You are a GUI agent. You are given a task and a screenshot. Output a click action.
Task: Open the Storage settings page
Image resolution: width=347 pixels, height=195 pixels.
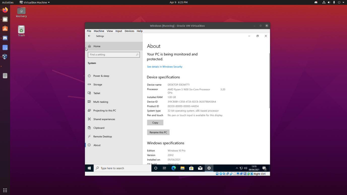pyautogui.click(x=114, y=85)
